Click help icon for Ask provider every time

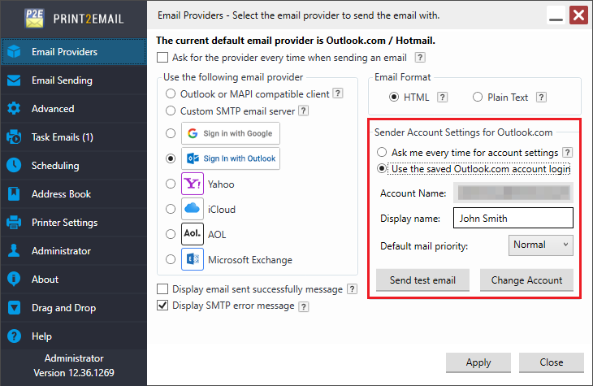[x=421, y=58]
